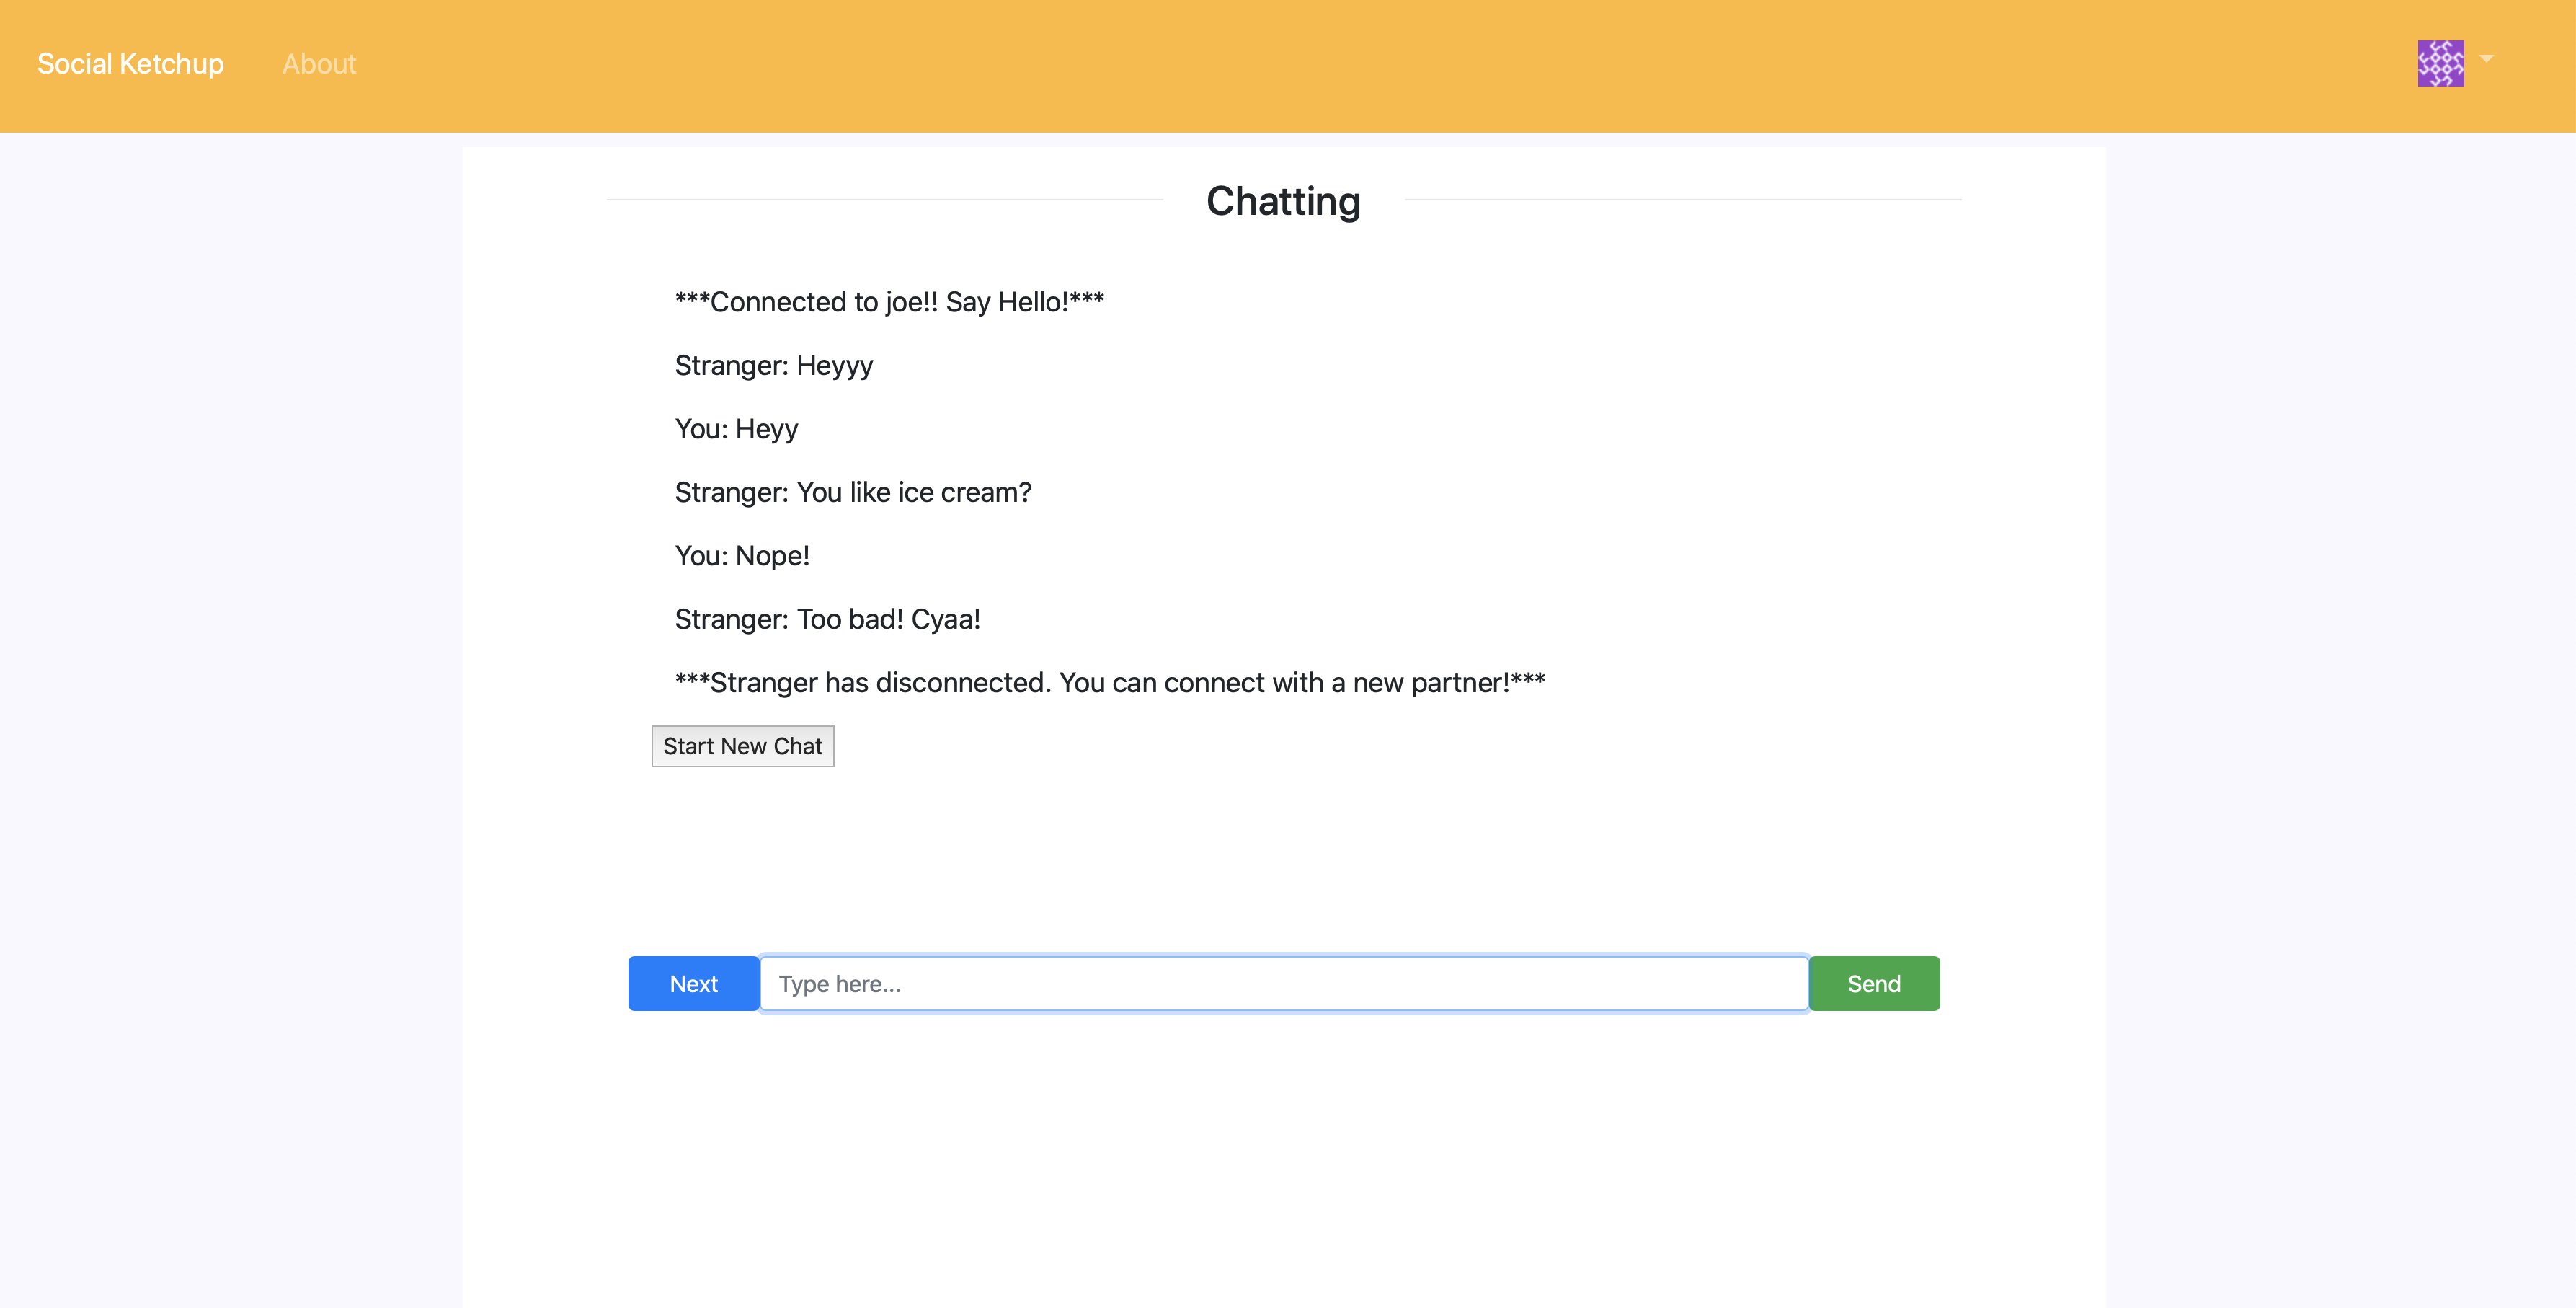The image size is (2576, 1308).
Task: Open the About navigation item
Action: point(318,64)
